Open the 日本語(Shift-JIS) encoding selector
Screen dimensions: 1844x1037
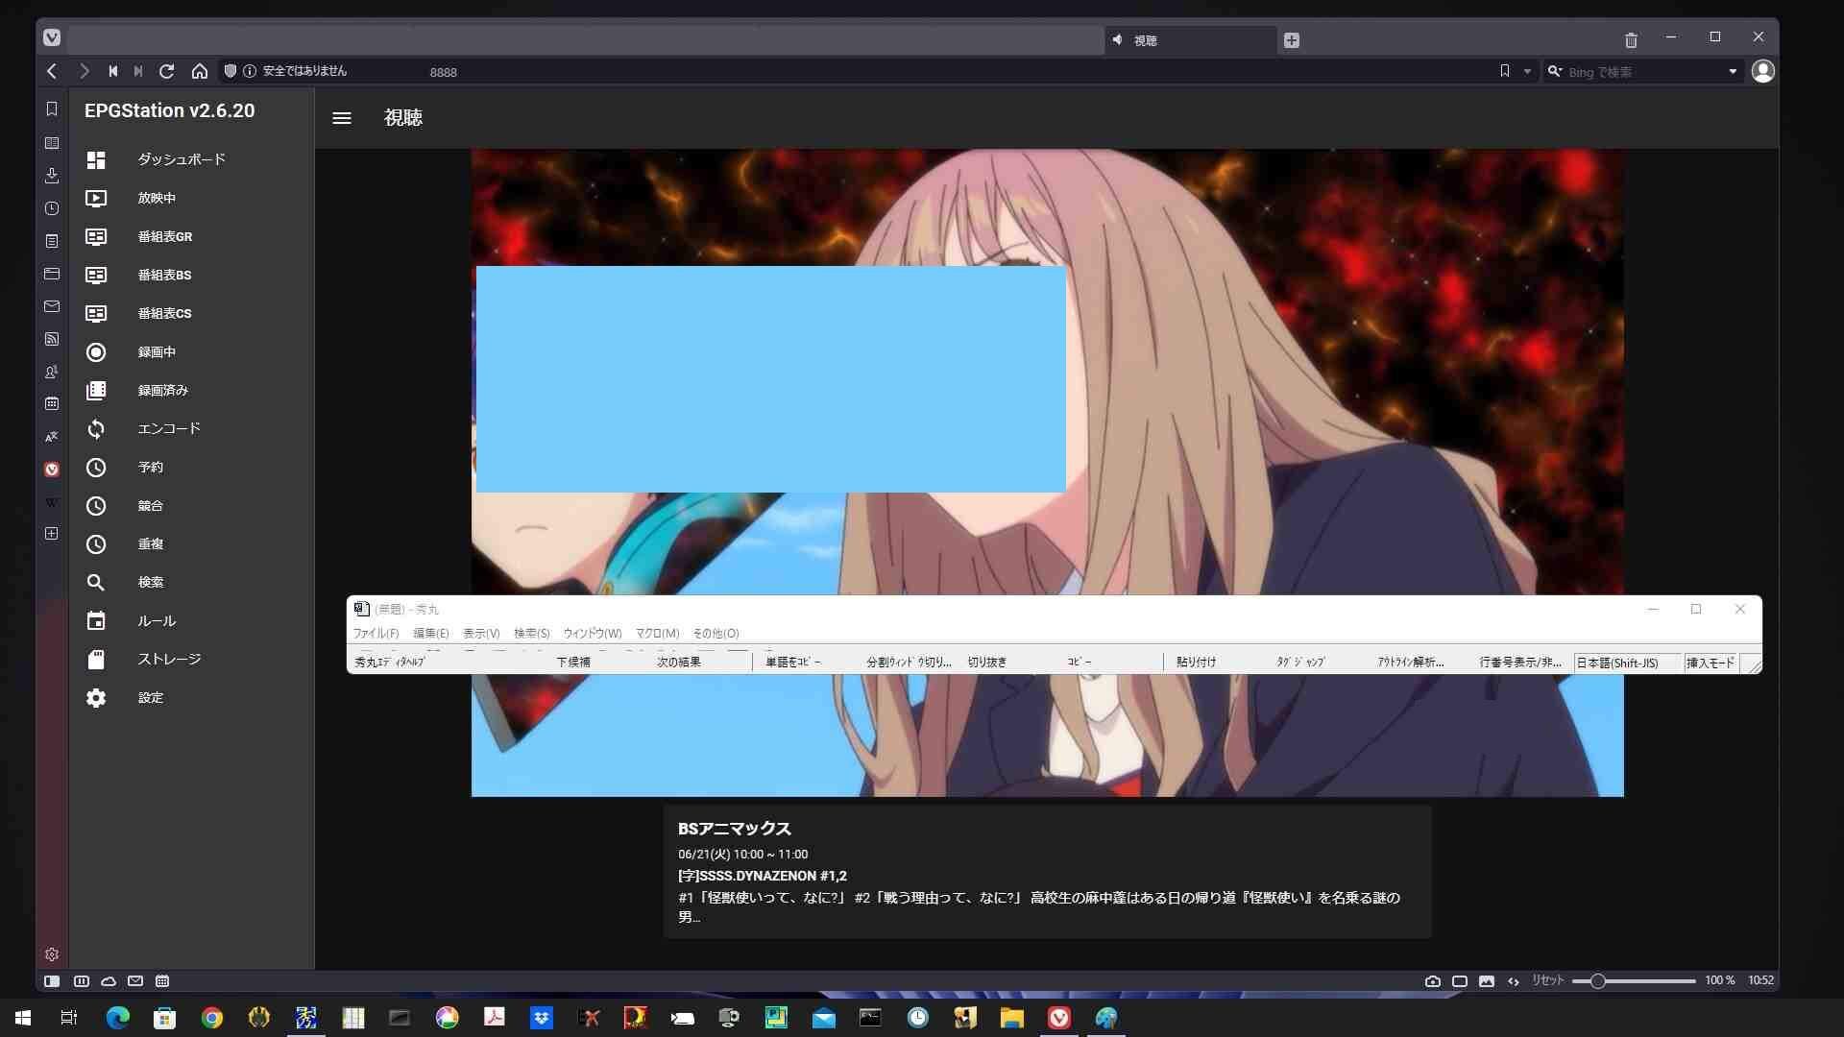pos(1617,663)
